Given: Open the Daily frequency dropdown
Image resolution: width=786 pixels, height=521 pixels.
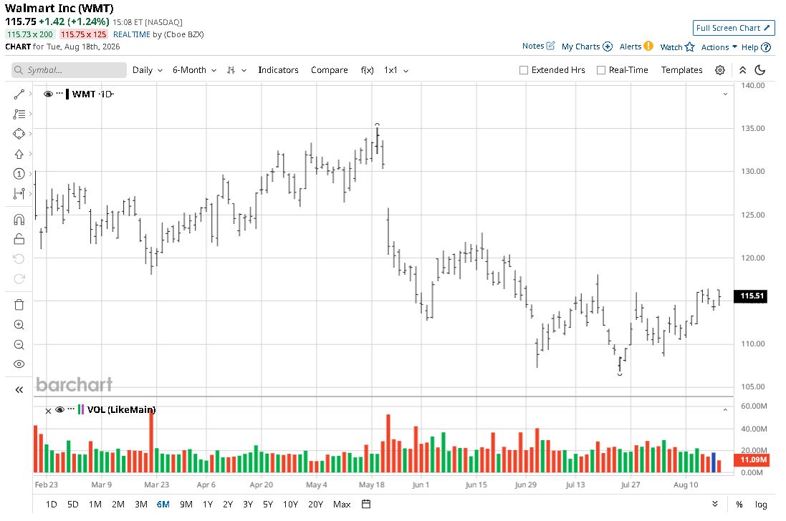Looking at the screenshot, I should click(x=148, y=70).
